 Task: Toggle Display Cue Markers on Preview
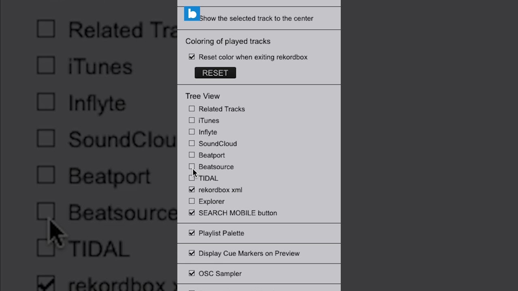pos(192,253)
